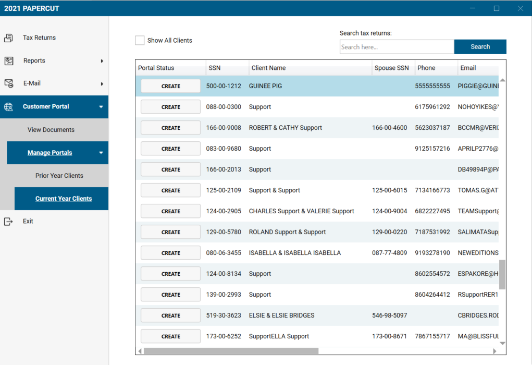The image size is (532, 365).
Task: Select spouse SSN 166-00-4600
Action: pos(390,128)
